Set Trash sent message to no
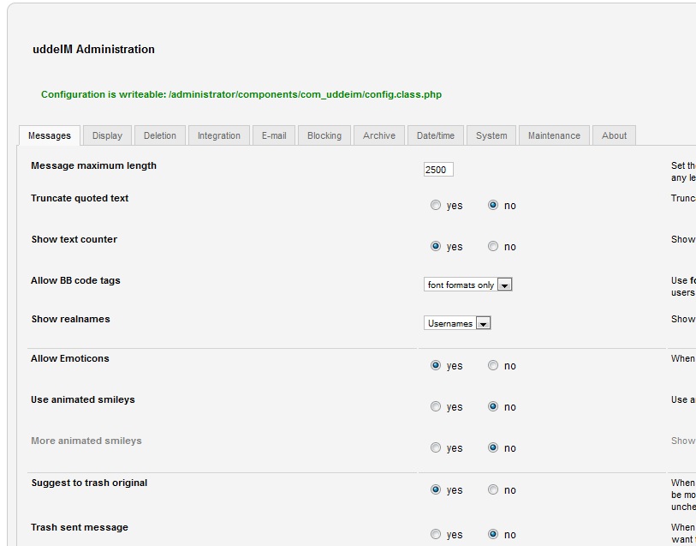This screenshot has height=546, width=696. (493, 534)
